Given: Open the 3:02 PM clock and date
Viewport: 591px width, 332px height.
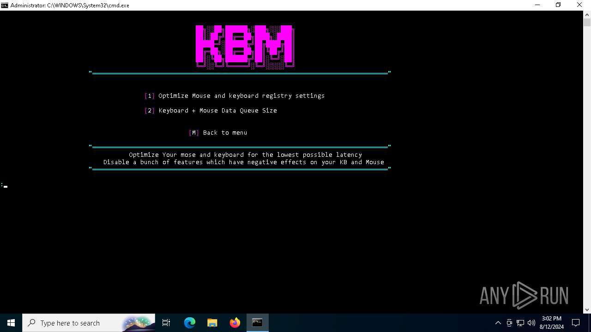Looking at the screenshot, I should click(552, 323).
